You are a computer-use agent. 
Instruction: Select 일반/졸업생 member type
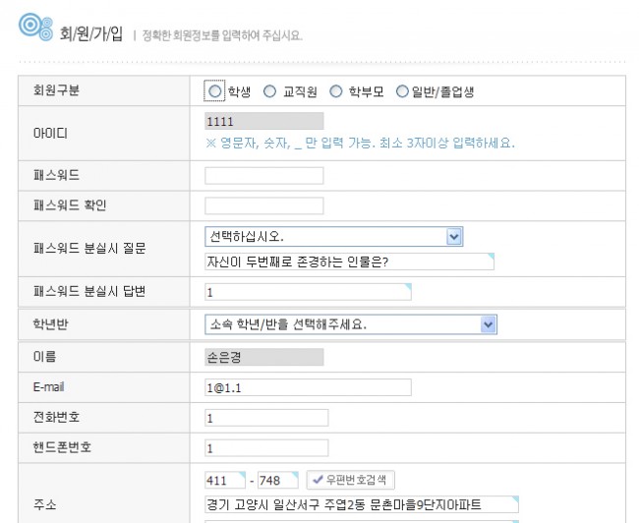[401, 91]
